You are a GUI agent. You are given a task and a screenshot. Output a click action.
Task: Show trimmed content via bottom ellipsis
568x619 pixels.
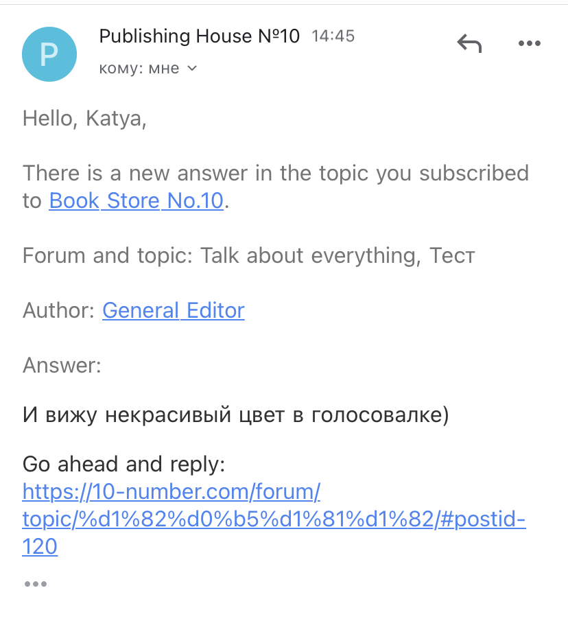coord(35,584)
